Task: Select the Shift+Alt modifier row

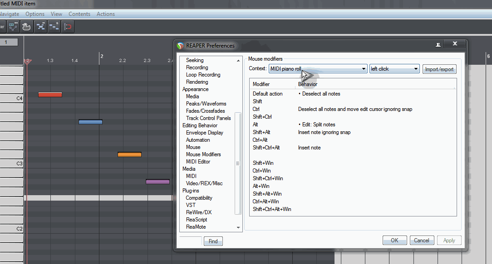Action: coord(353,132)
